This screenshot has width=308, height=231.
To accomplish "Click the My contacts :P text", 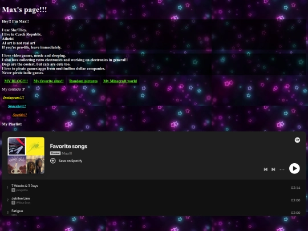I will click(x=14, y=89).
